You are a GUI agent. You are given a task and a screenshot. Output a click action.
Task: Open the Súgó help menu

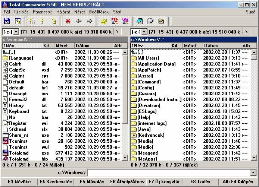250,12
